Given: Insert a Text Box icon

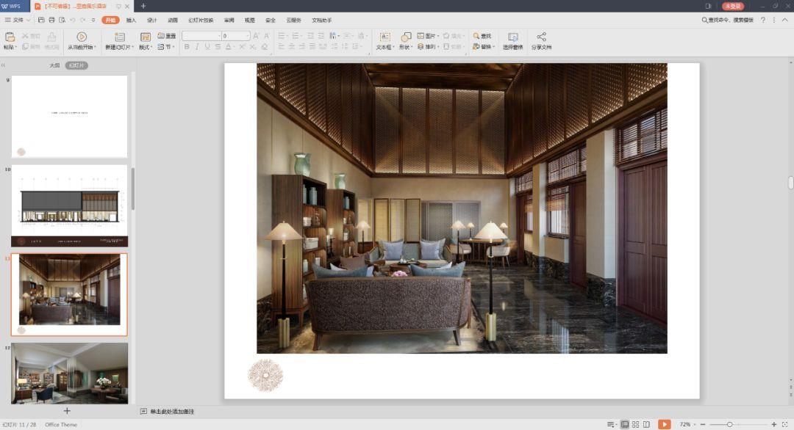Looking at the screenshot, I should (385, 37).
